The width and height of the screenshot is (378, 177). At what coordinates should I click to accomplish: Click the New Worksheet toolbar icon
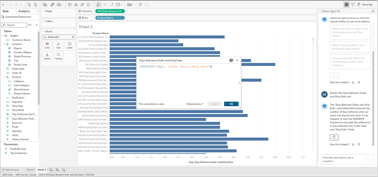pos(45,5)
